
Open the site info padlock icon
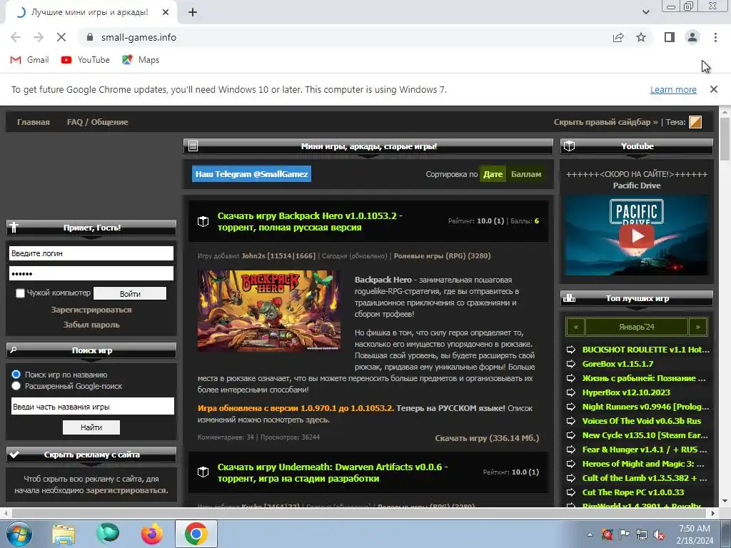[x=90, y=37]
